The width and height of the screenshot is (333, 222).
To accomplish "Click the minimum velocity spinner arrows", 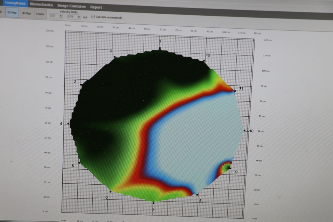I will click(x=61, y=16).
